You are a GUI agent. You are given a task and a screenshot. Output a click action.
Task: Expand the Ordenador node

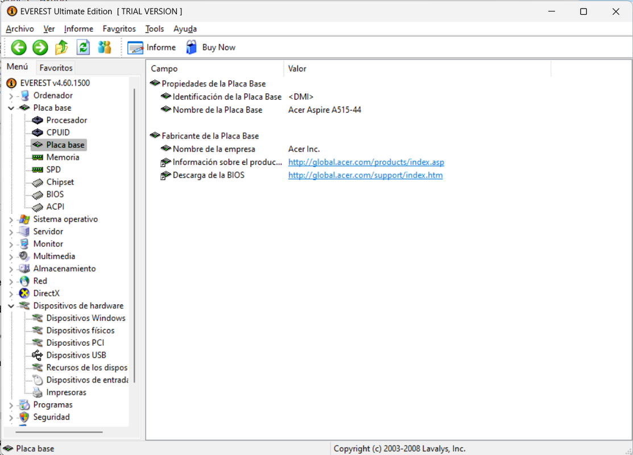tap(11, 96)
